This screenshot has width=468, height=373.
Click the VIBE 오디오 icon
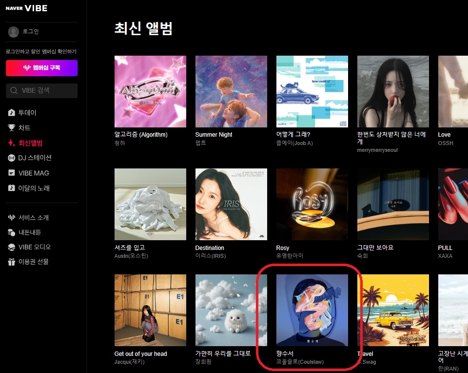(11, 247)
